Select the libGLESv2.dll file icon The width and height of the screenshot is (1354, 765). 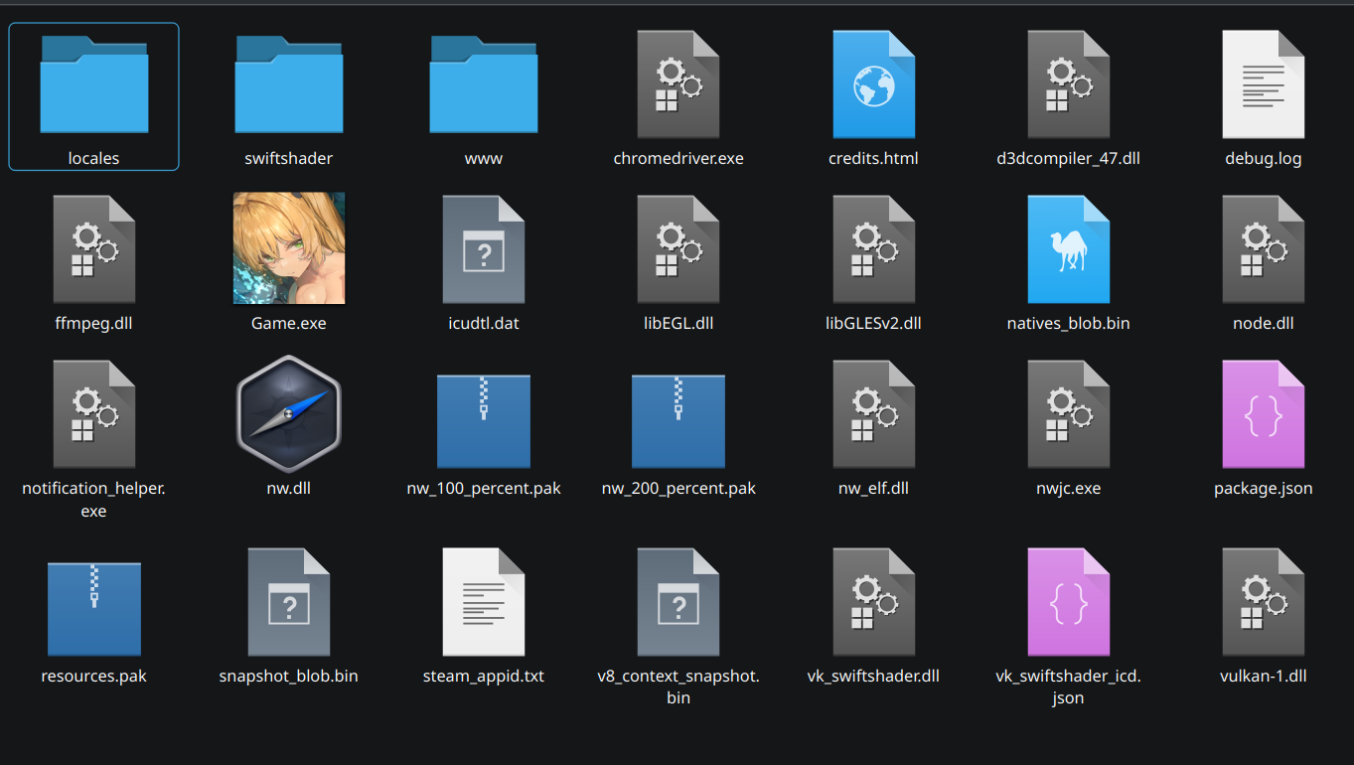pos(873,249)
